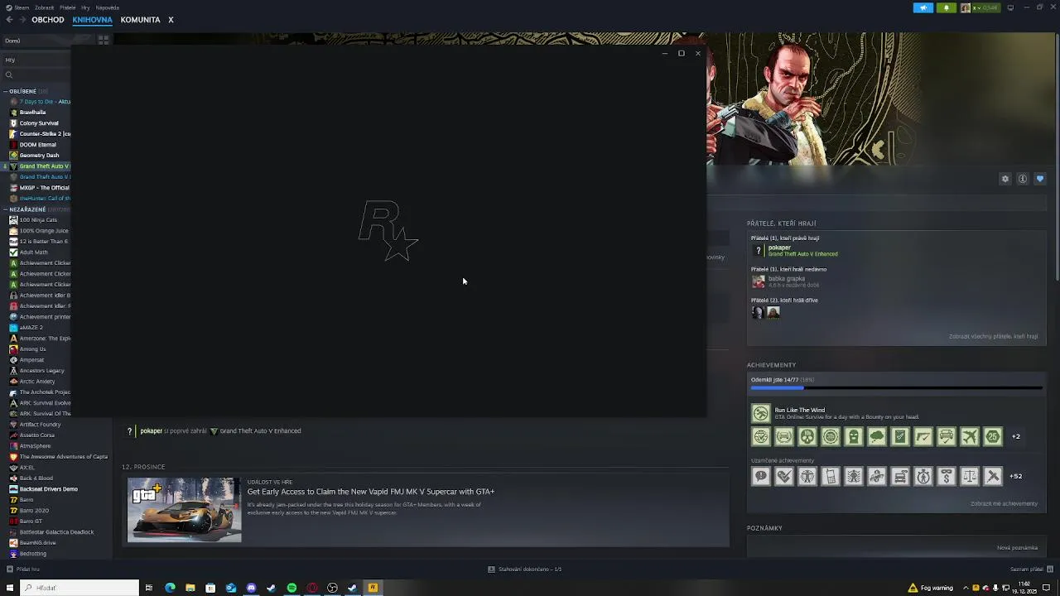Select DOOM Eternal in the library

(x=38, y=145)
